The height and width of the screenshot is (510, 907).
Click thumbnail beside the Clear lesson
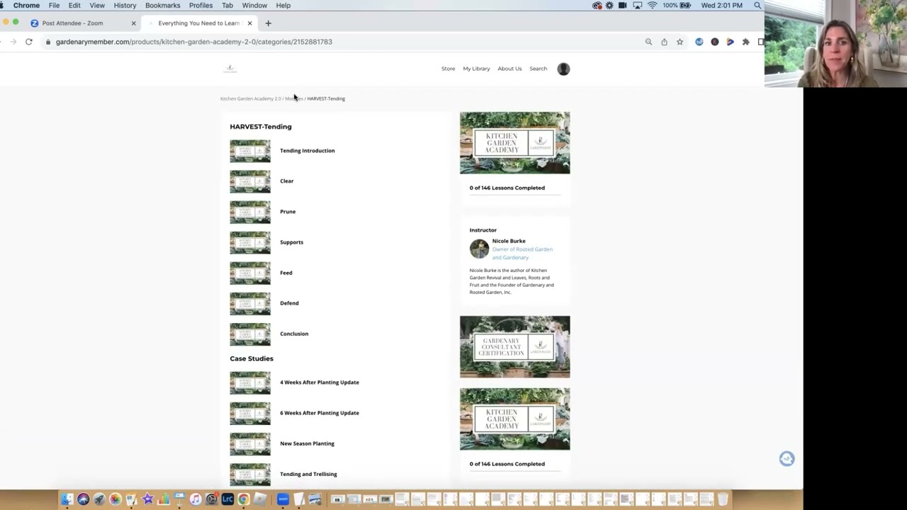250,182
